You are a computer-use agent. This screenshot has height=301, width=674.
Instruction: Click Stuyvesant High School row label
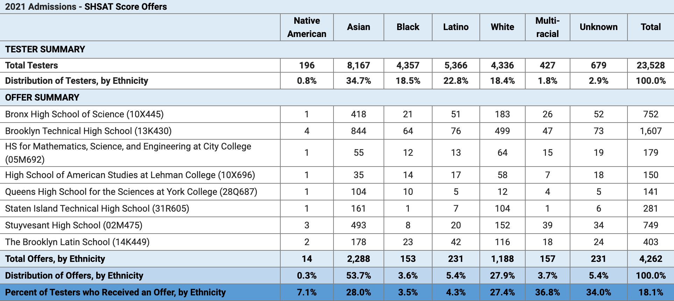(x=73, y=225)
